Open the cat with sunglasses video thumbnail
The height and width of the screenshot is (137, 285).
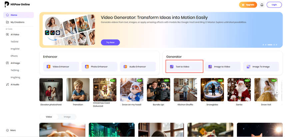pos(210,130)
